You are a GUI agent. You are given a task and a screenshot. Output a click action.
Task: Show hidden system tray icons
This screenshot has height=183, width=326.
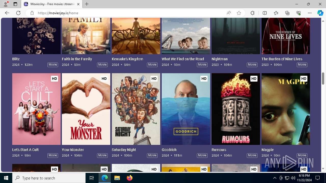click(275, 178)
